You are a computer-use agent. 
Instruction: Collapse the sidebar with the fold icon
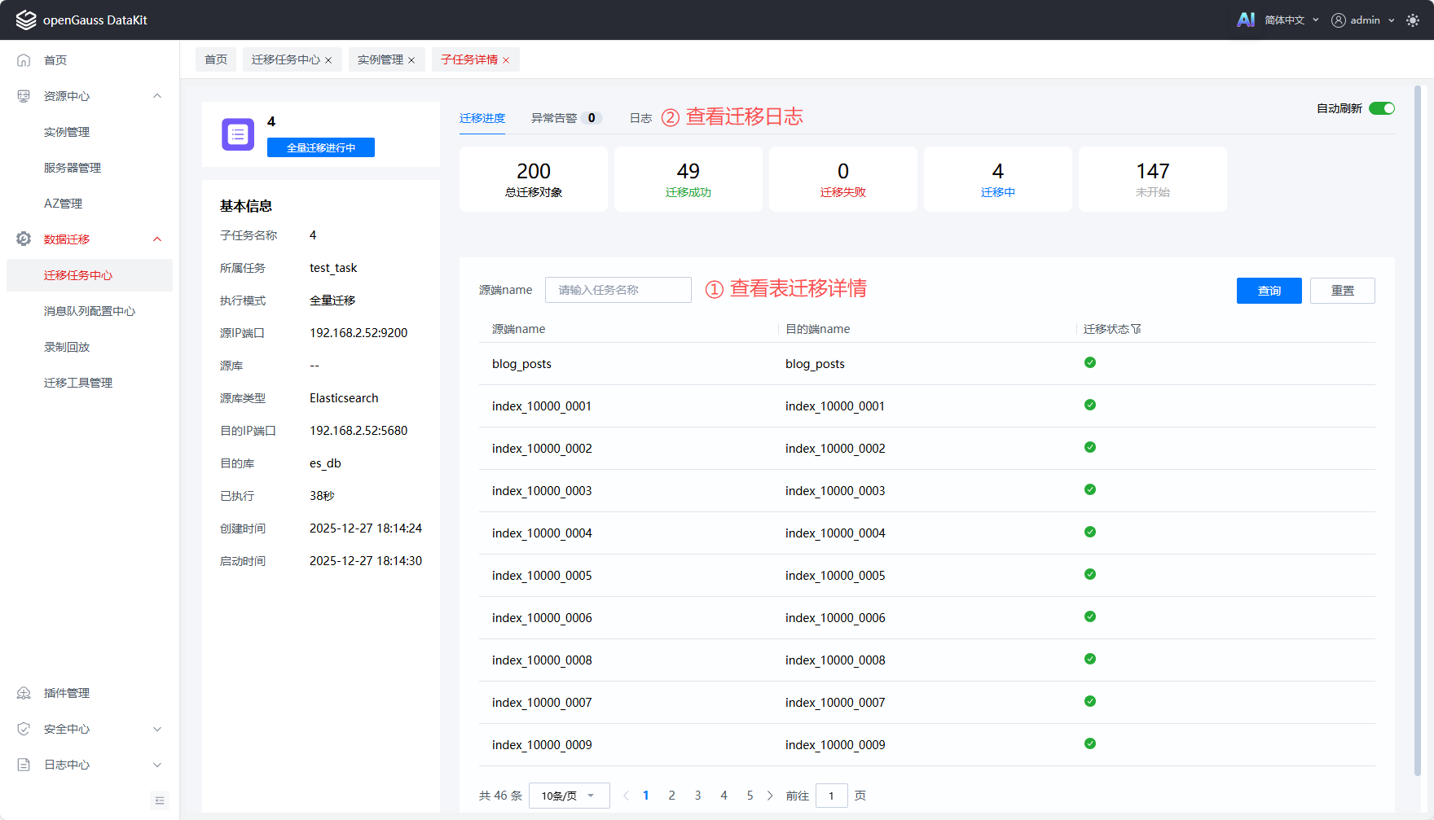click(x=160, y=800)
